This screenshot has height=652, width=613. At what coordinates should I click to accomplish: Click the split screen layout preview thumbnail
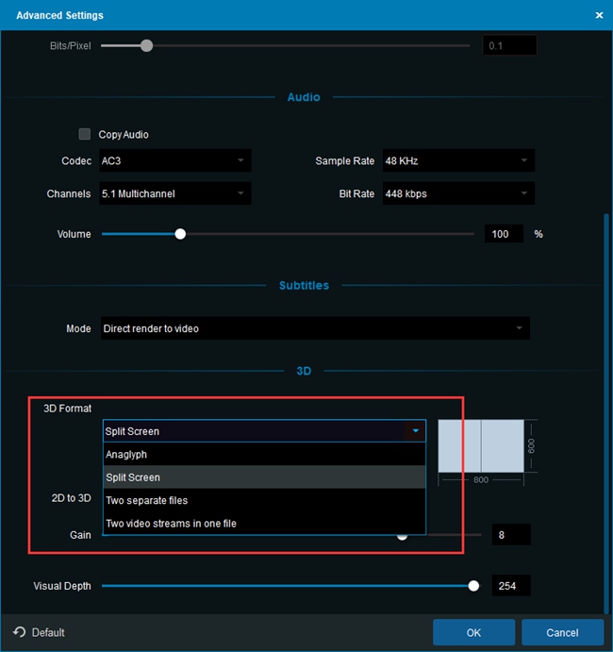pyautogui.click(x=481, y=445)
